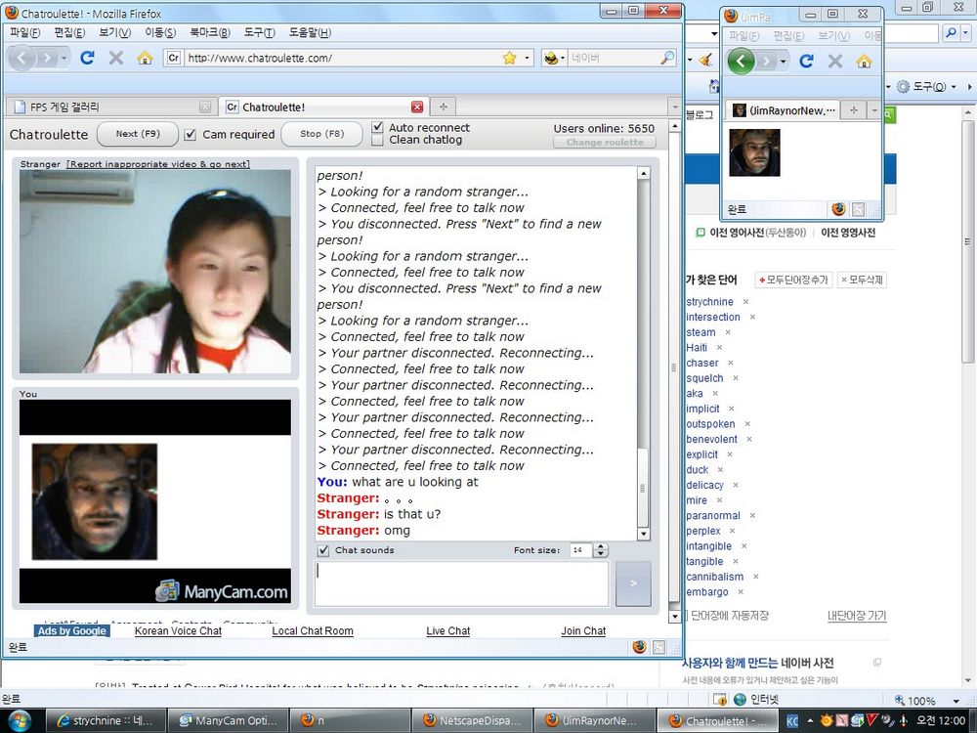Screen dimensions: 977x733
Task: Open a new tab with plus icon
Action: click(x=443, y=108)
